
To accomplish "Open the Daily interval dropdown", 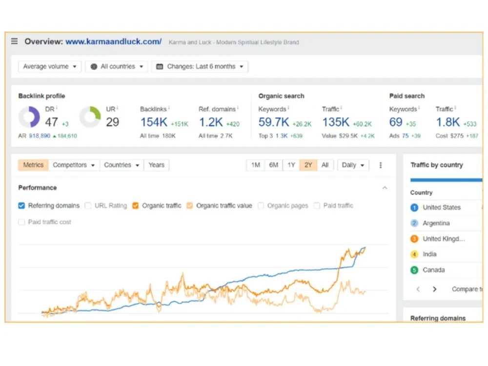I will [353, 165].
